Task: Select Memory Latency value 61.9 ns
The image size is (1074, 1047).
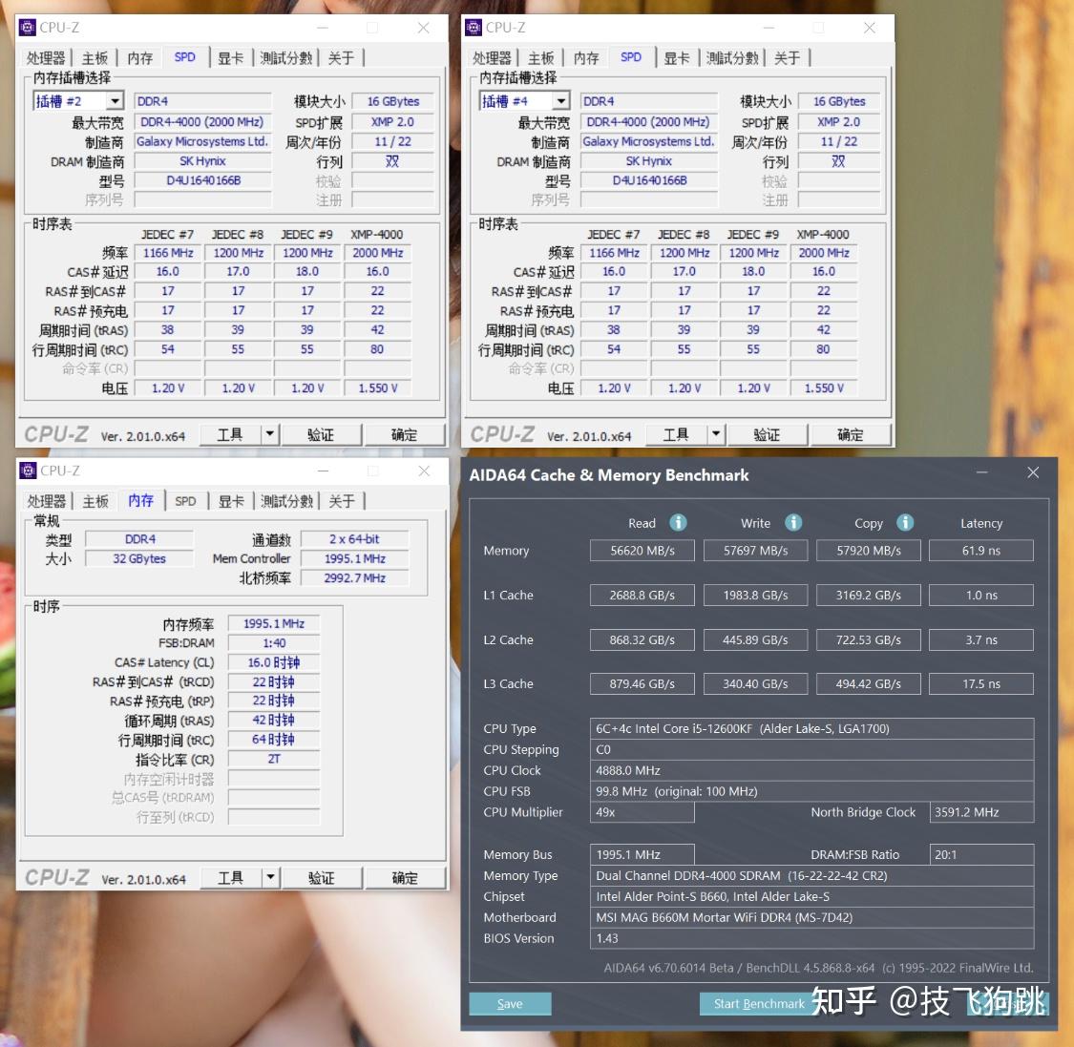Action: click(981, 551)
